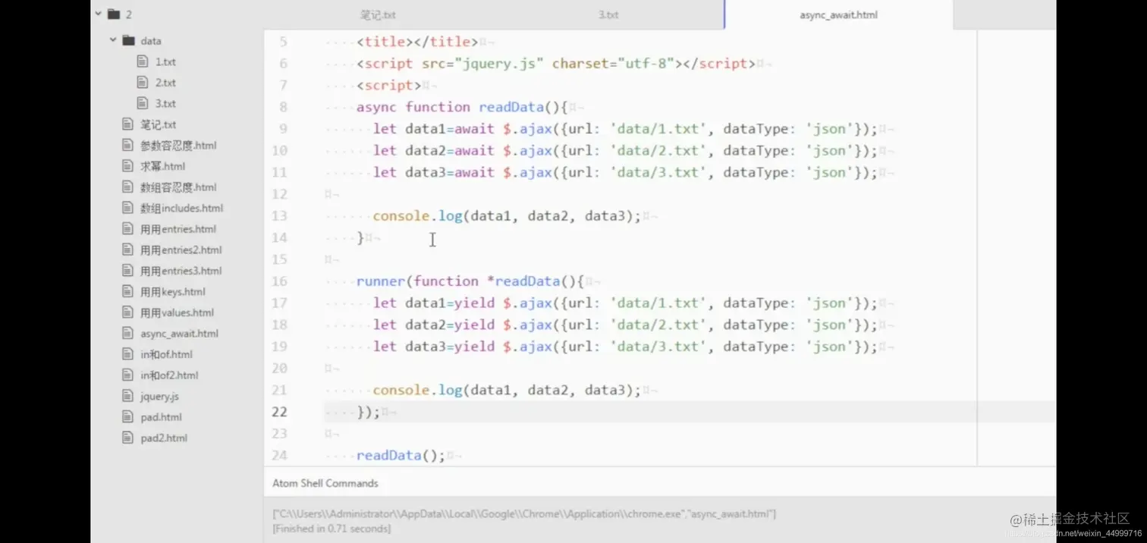Click file icon beside pad.html
1147x543 pixels.
click(x=127, y=416)
